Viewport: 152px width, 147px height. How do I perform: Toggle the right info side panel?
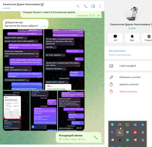(93, 6)
